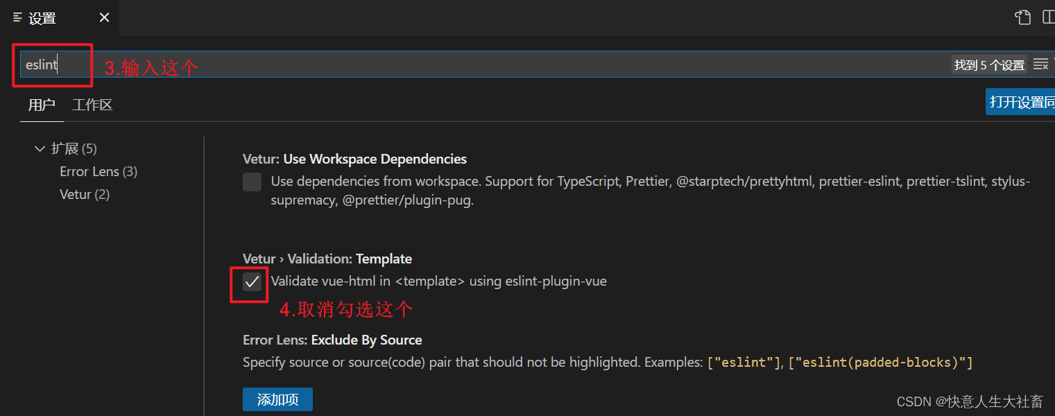Click the Vetur: Use Workspace Dependencies title

[354, 159]
